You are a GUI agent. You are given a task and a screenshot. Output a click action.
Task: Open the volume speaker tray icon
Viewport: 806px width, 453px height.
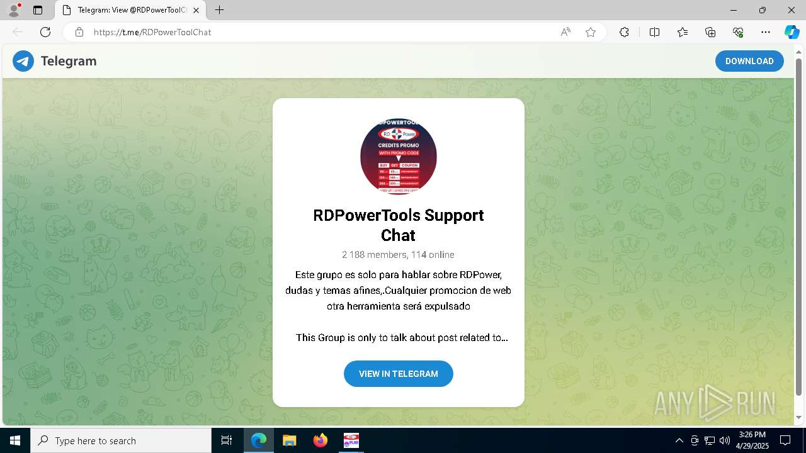[725, 440]
